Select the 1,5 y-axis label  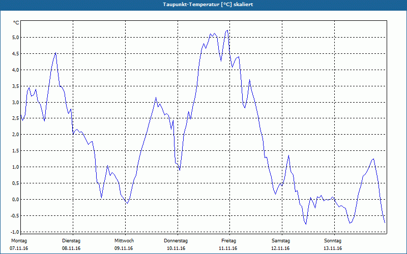(x=15, y=151)
